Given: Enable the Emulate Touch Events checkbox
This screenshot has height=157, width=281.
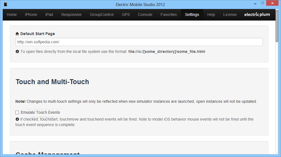Looking at the screenshot, I should [x=17, y=112].
